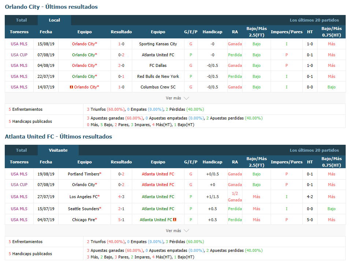Click Atlanta United FC in Orlando 07/08/19 row
This screenshot has height=261, width=353.
(158, 55)
